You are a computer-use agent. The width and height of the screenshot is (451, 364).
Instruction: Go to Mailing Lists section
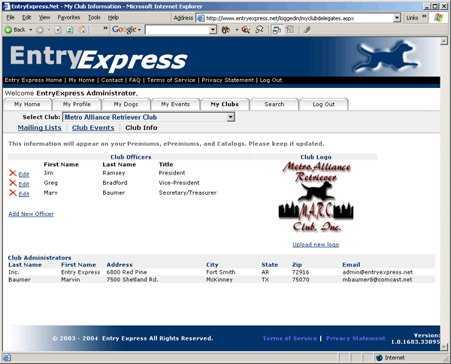pyautogui.click(x=39, y=128)
